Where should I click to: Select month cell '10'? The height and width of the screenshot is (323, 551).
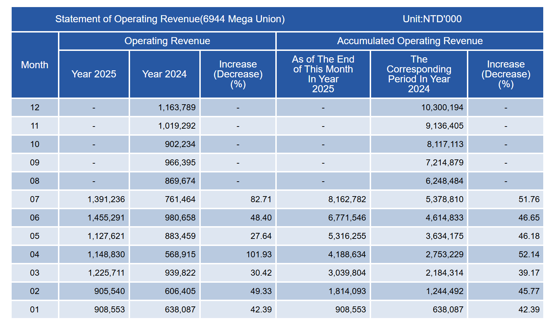pos(35,144)
